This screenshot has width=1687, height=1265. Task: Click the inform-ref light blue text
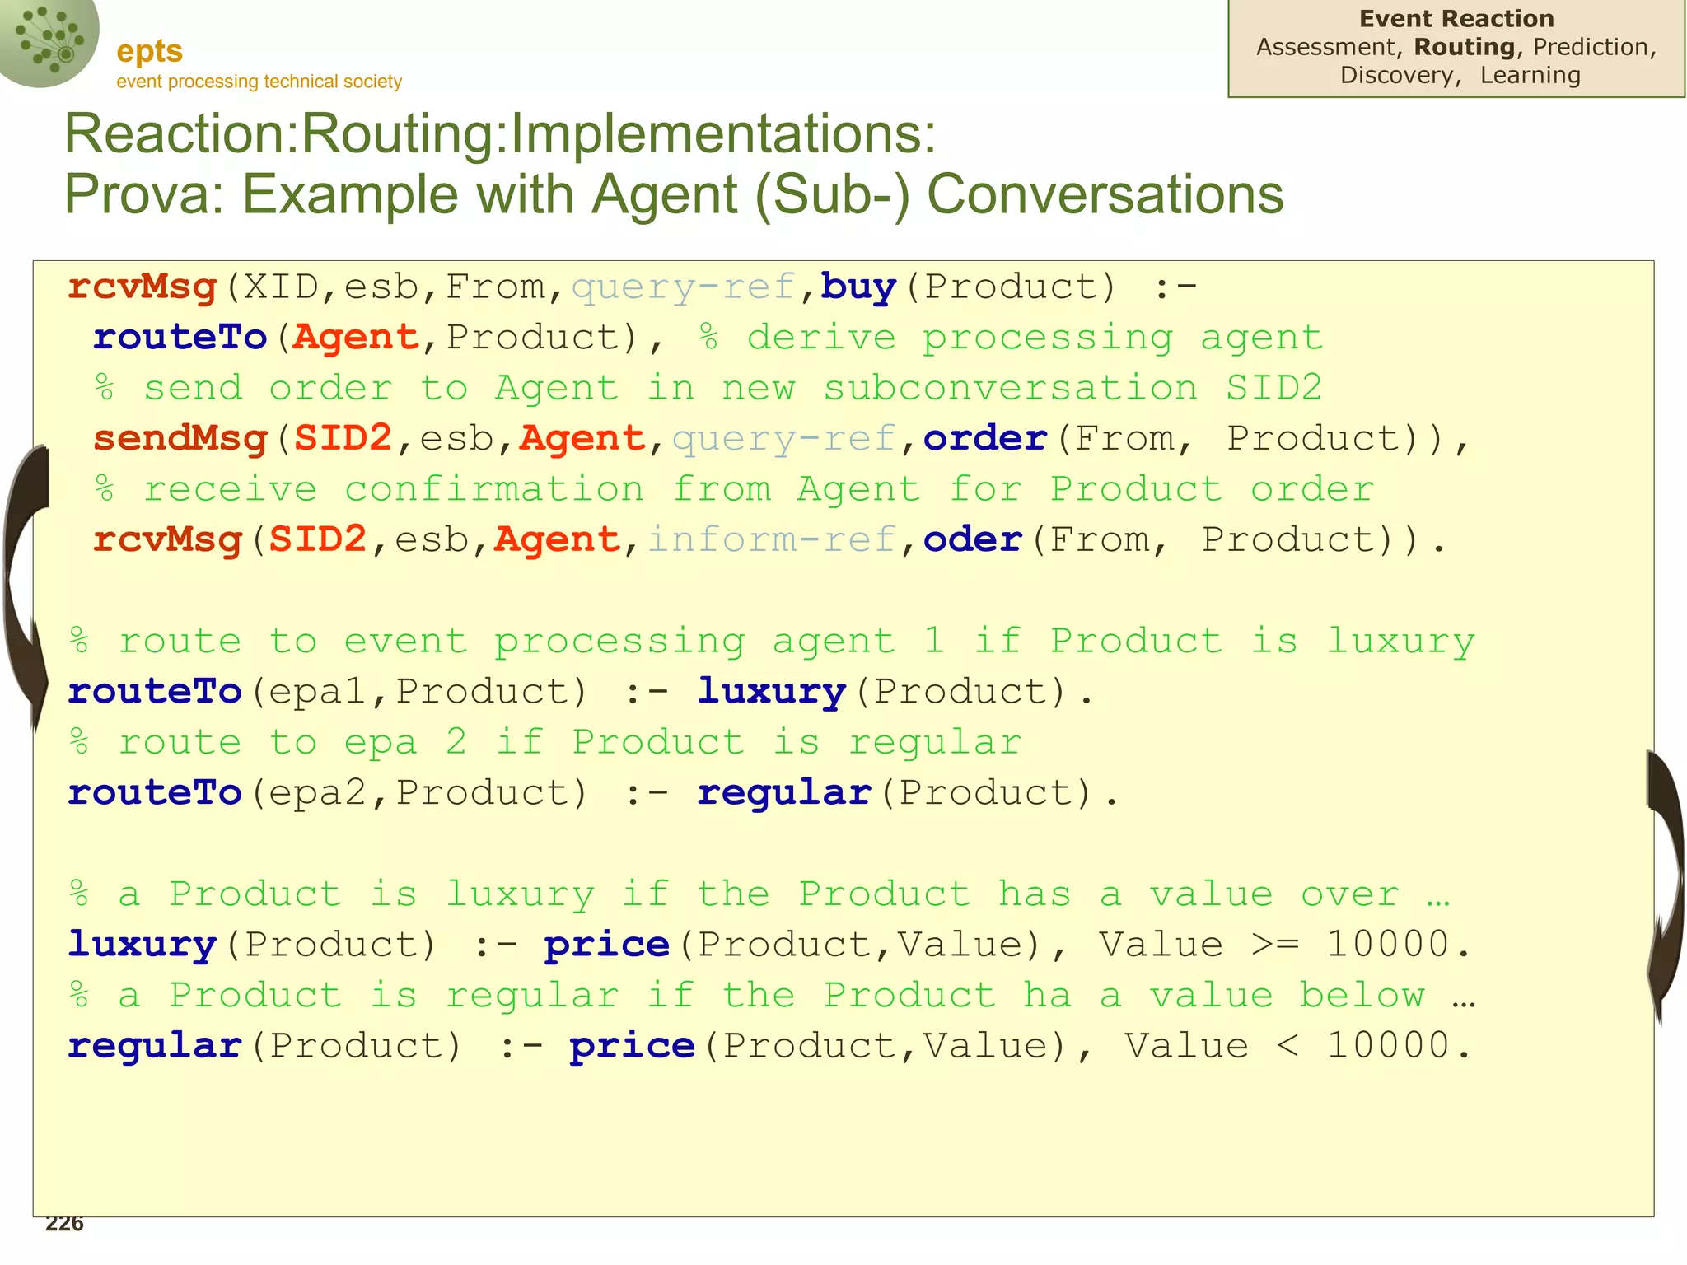coord(772,540)
